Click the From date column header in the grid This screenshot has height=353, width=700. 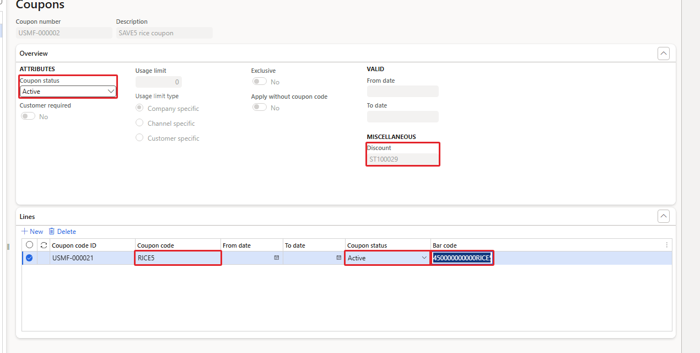tap(252, 245)
